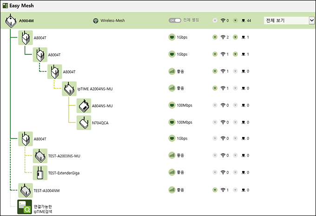
Task: Click Wi-Fi clients icon on A804NS-MU row
Action: (223, 105)
